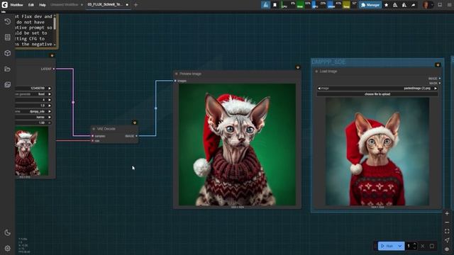
Task: Collapse the VAE Decode node
Action: click(94, 129)
